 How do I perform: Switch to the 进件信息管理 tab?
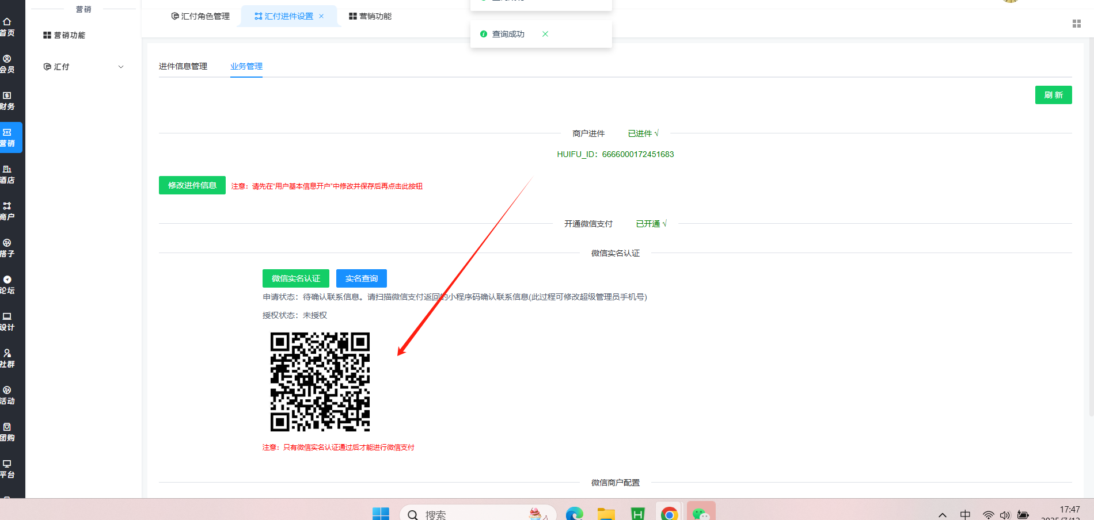183,66
